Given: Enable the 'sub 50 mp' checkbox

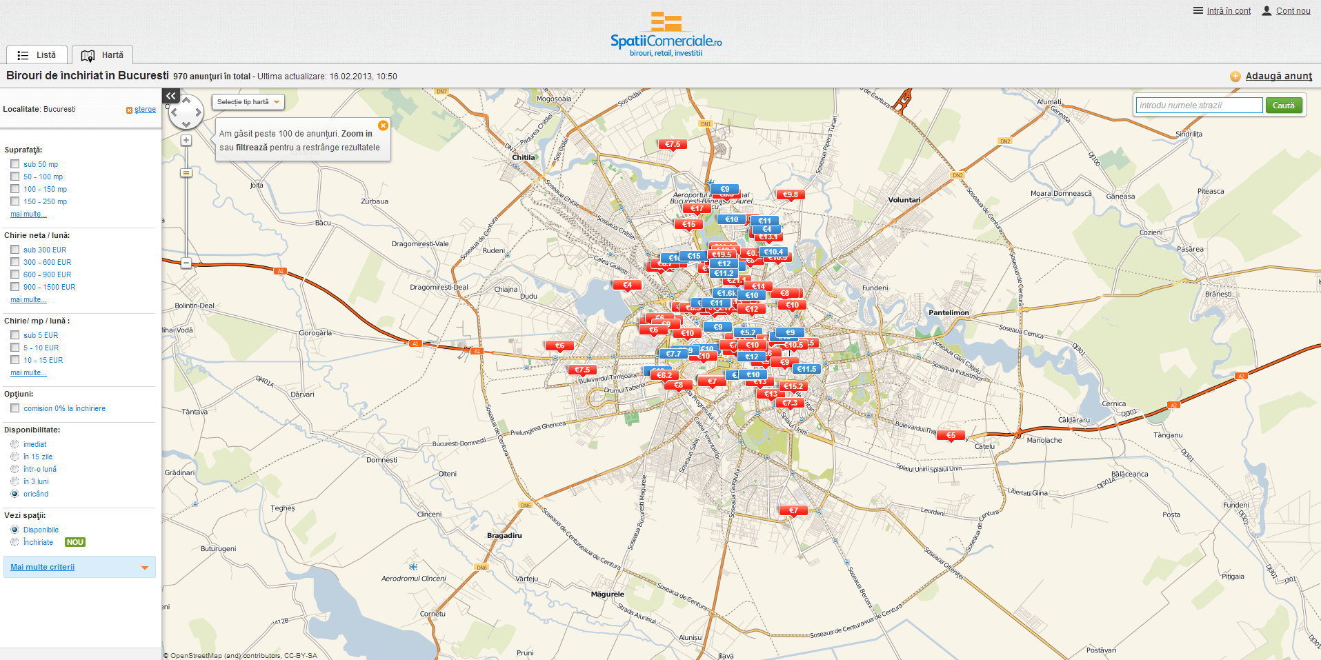Looking at the screenshot, I should pos(14,164).
